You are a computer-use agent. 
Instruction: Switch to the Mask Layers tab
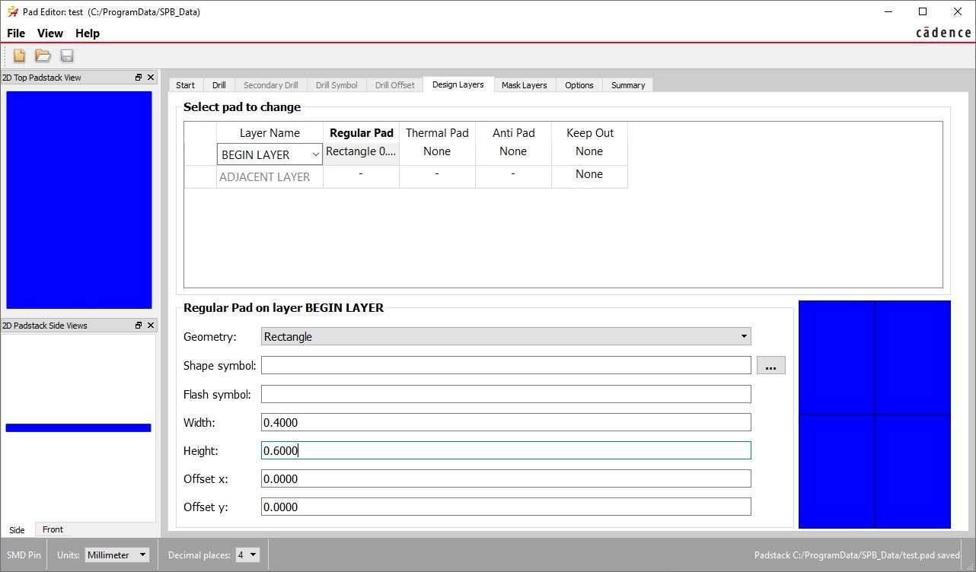pyautogui.click(x=525, y=85)
